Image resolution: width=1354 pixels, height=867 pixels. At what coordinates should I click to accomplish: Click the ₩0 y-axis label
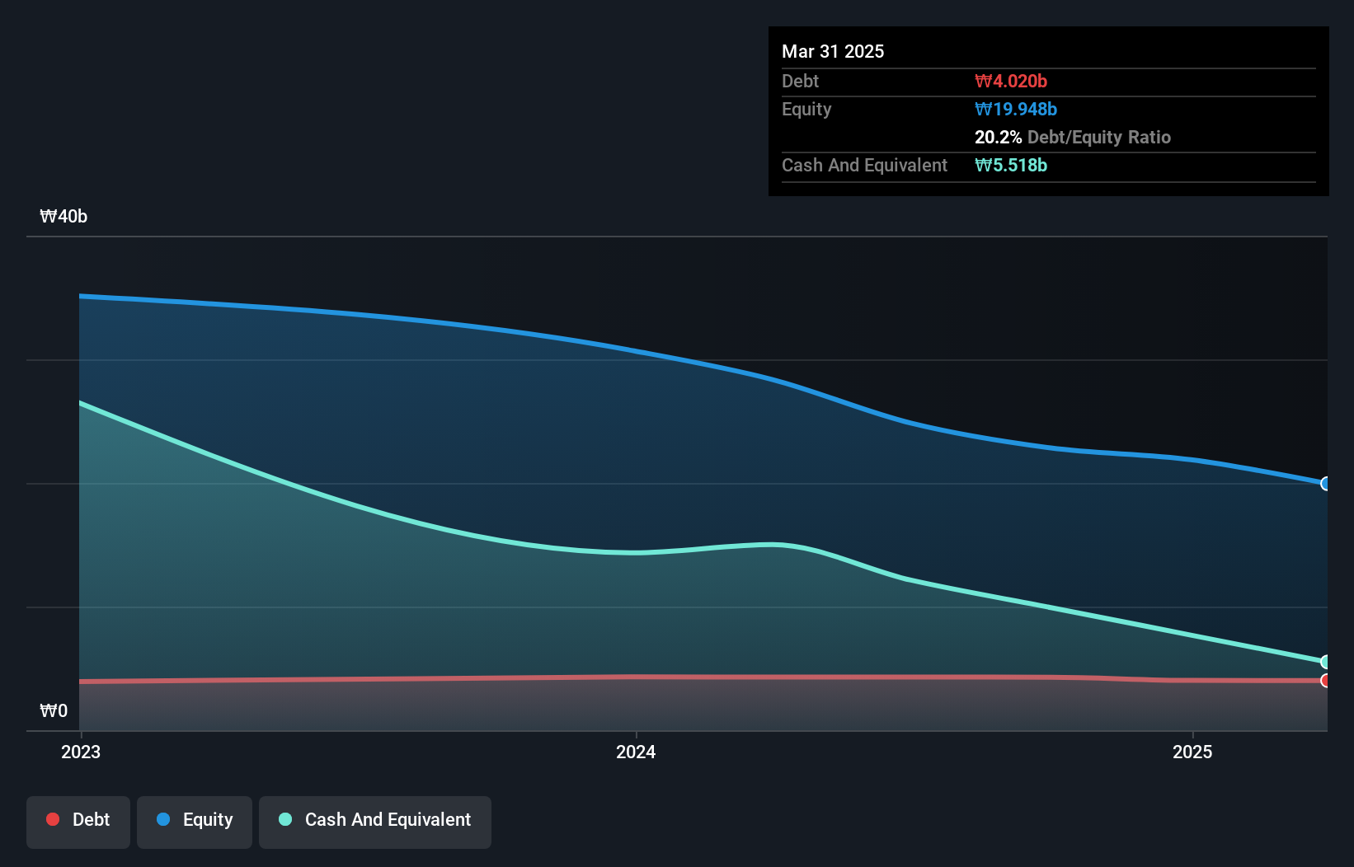[54, 710]
